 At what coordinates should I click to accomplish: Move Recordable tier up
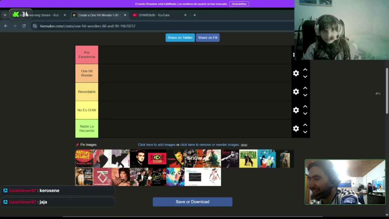click(305, 88)
